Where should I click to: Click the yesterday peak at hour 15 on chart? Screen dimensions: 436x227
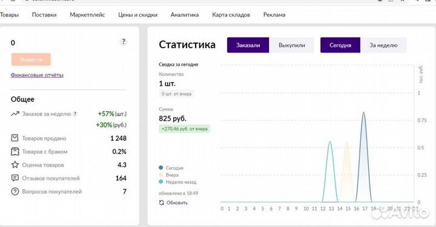pyautogui.click(x=347, y=142)
